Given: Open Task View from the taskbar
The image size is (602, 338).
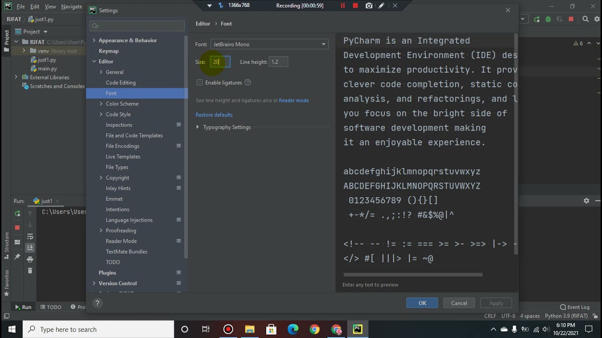Looking at the screenshot, I should [206, 329].
